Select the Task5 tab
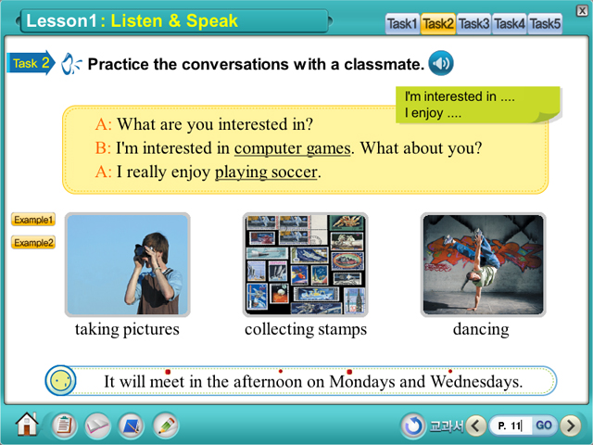The height and width of the screenshot is (445, 593). coord(545,24)
